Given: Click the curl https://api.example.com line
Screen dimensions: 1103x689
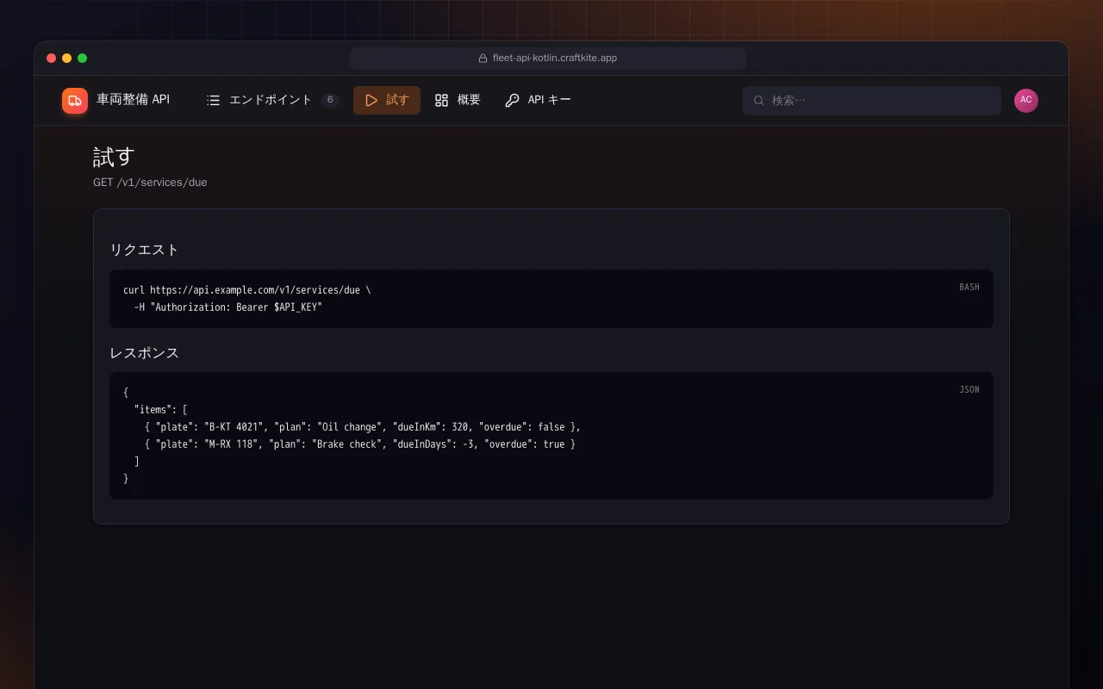Looking at the screenshot, I should (x=247, y=290).
